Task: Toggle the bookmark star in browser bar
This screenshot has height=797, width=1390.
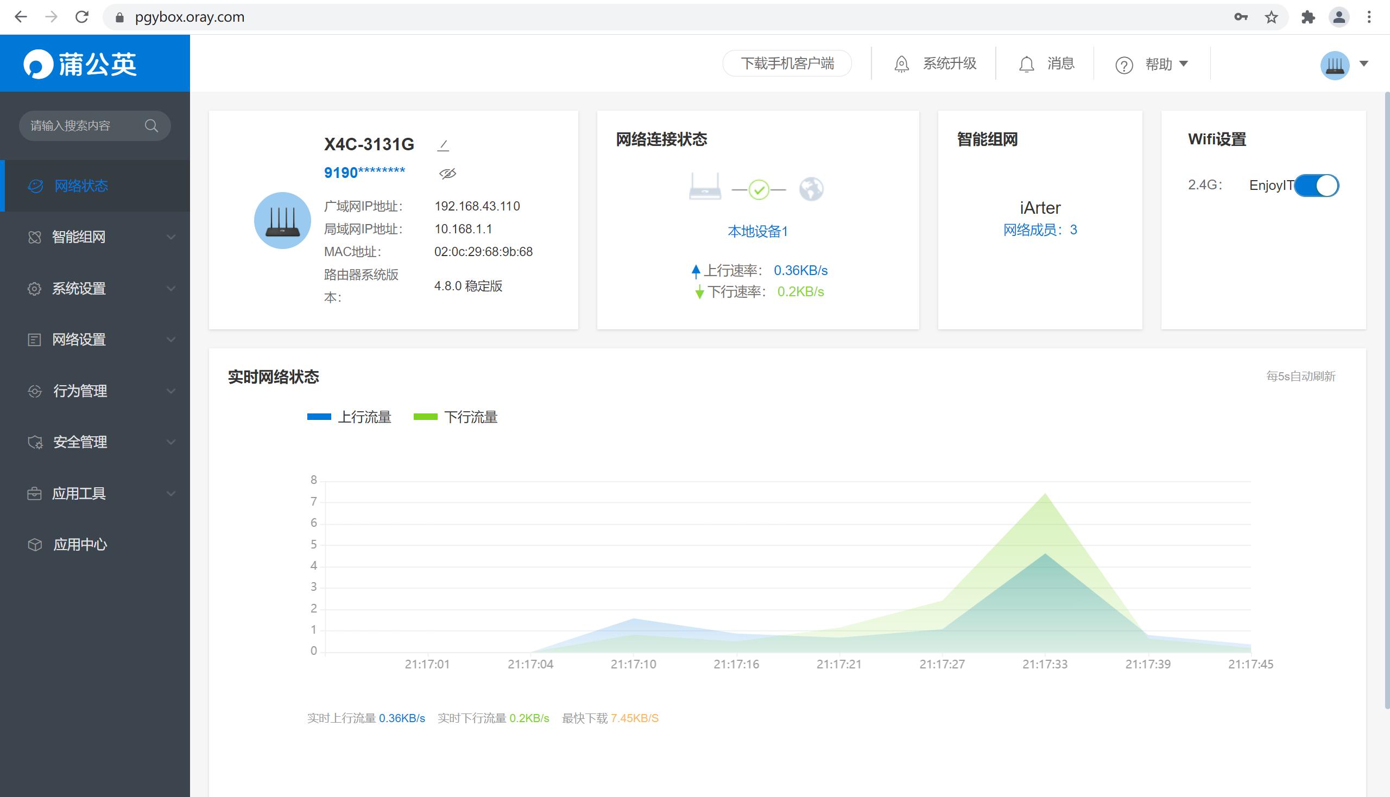Action: click(1271, 16)
